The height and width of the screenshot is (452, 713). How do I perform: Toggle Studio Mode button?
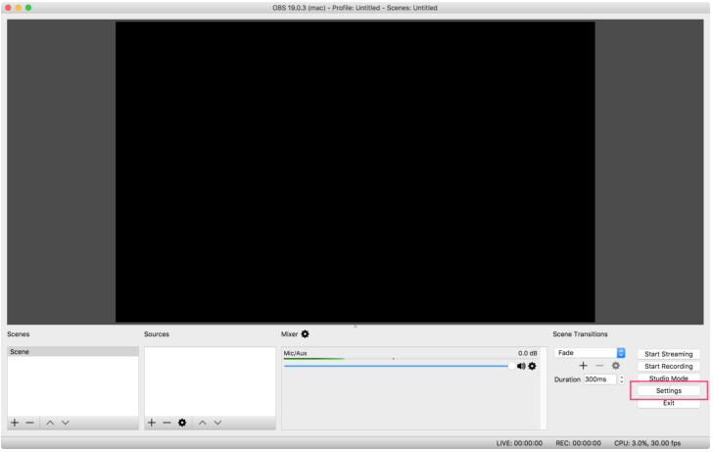[668, 378]
